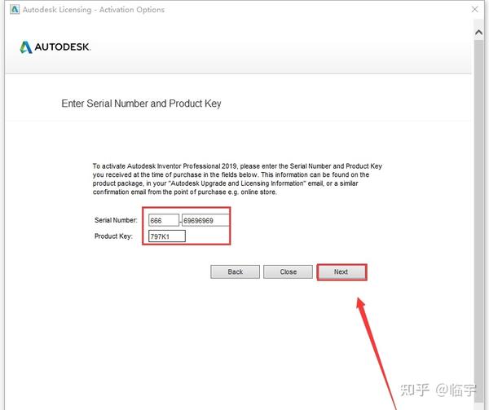Screen dimensions: 489x410
Task: Click the "Autodesk Licensing - Activation Options" title text
Action: point(94,10)
